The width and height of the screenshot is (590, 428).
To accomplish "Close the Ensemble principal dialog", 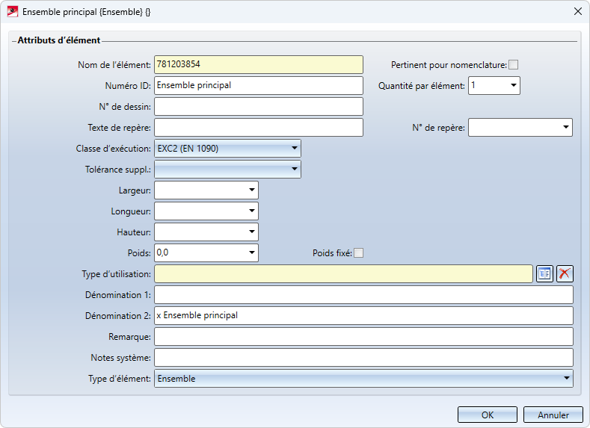I will point(578,12).
